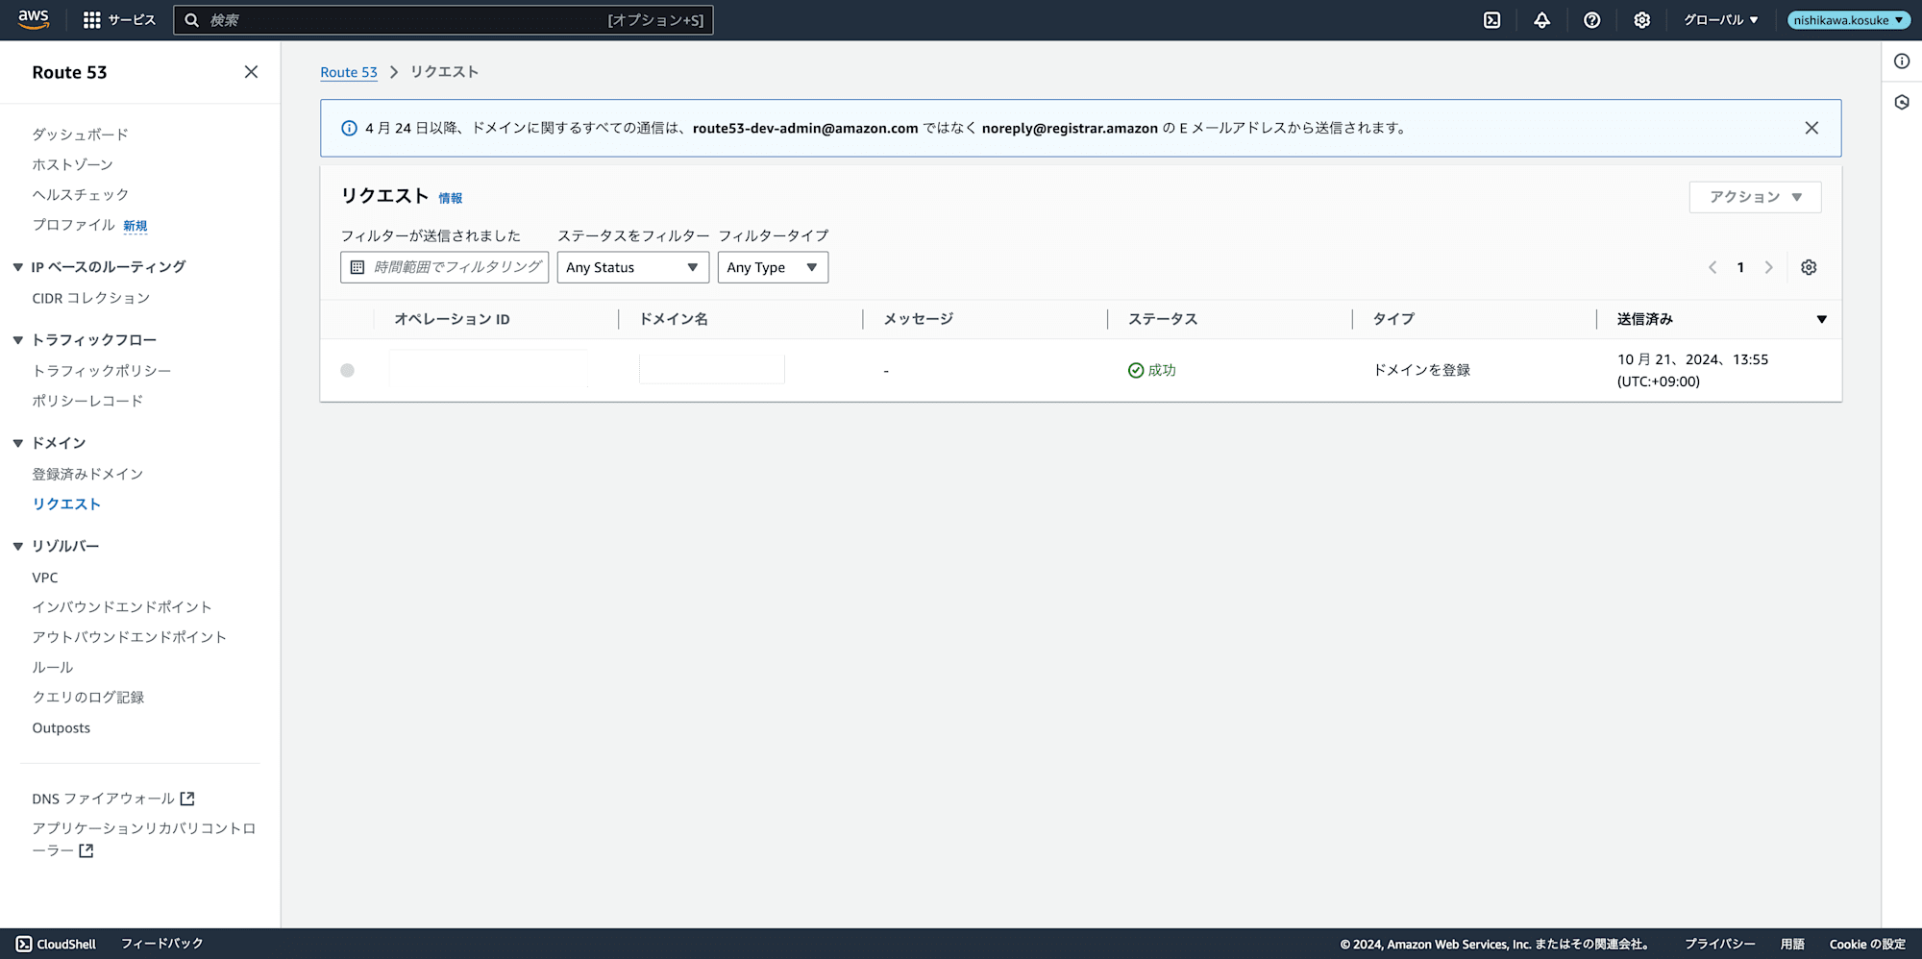Collapse the IP ベースのルーティング section
Screen dimensions: 1922x959
[x=17, y=267]
